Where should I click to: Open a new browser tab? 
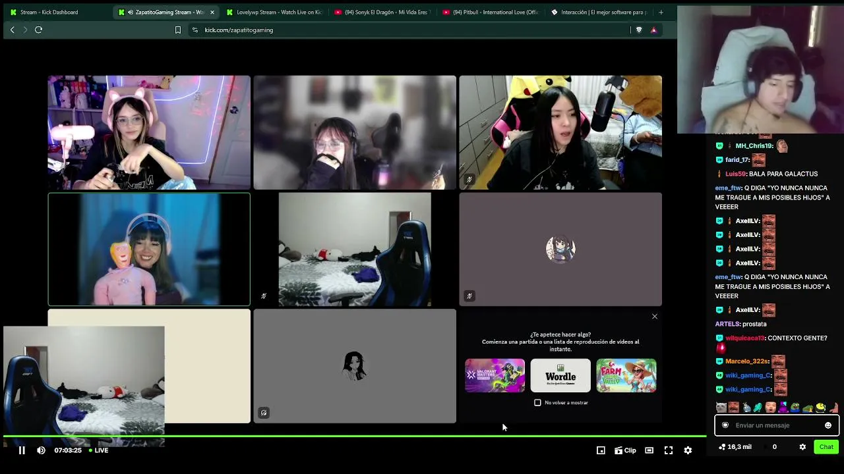[x=661, y=12]
